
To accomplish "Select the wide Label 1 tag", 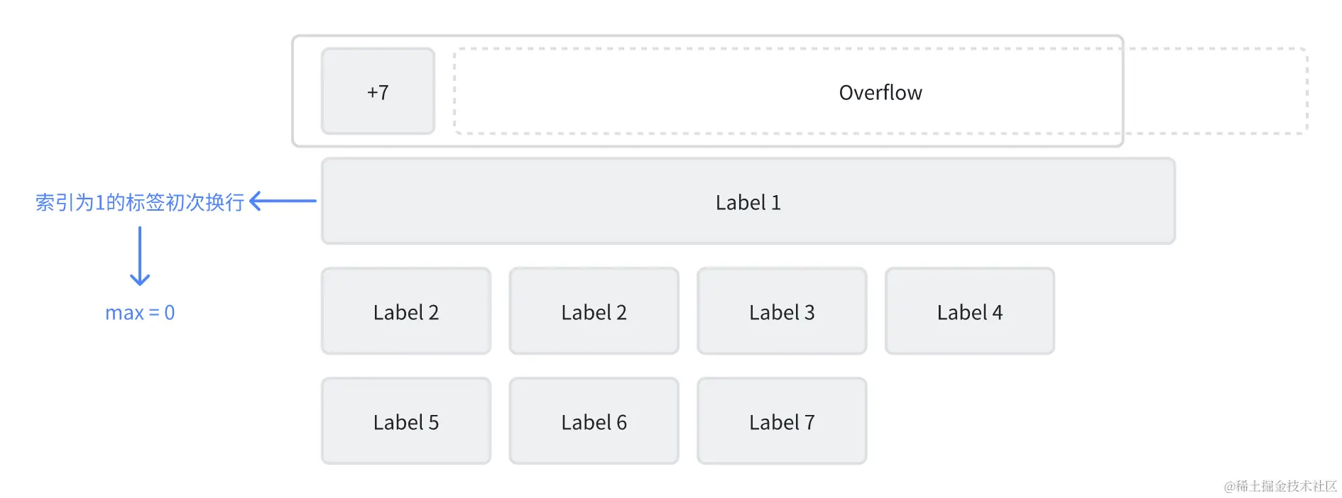I will click(748, 202).
